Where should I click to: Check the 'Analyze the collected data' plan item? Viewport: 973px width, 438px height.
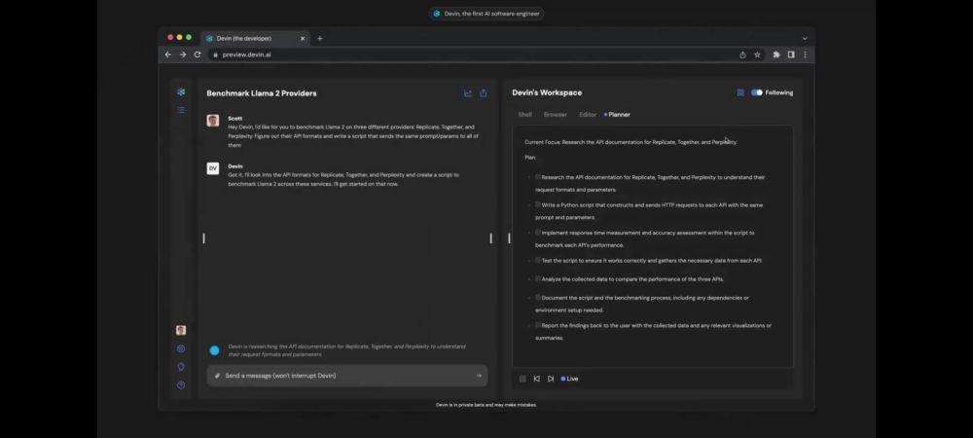(538, 278)
